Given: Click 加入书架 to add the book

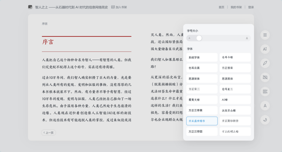Looking at the screenshot, I should (119, 7).
